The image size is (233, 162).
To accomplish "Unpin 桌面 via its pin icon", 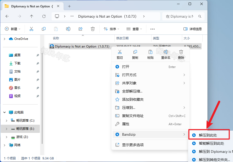I will (38, 55).
